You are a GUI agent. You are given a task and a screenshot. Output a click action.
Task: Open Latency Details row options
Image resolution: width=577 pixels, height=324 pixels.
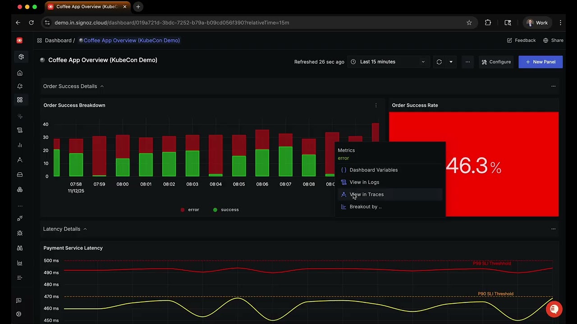tap(553, 229)
